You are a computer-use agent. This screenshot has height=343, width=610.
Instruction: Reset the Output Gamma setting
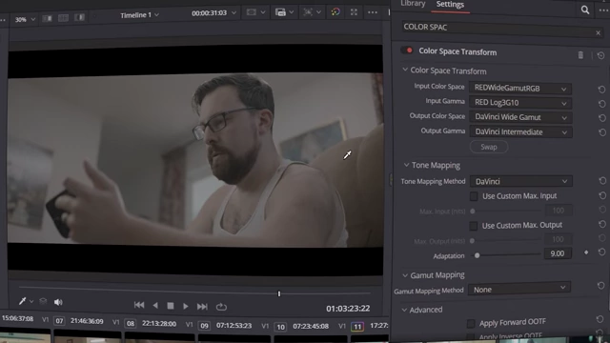602,132
